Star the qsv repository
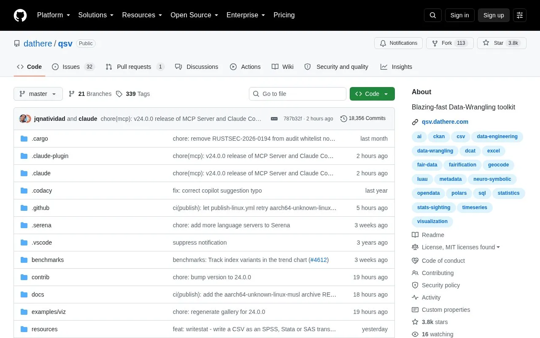540x338 pixels. (x=502, y=43)
